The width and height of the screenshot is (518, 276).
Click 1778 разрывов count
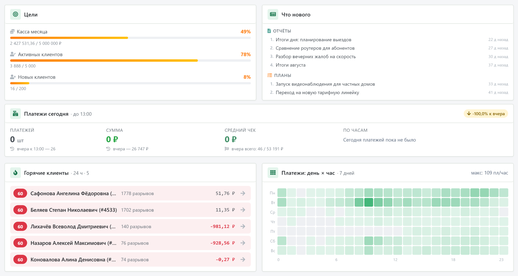click(x=137, y=193)
